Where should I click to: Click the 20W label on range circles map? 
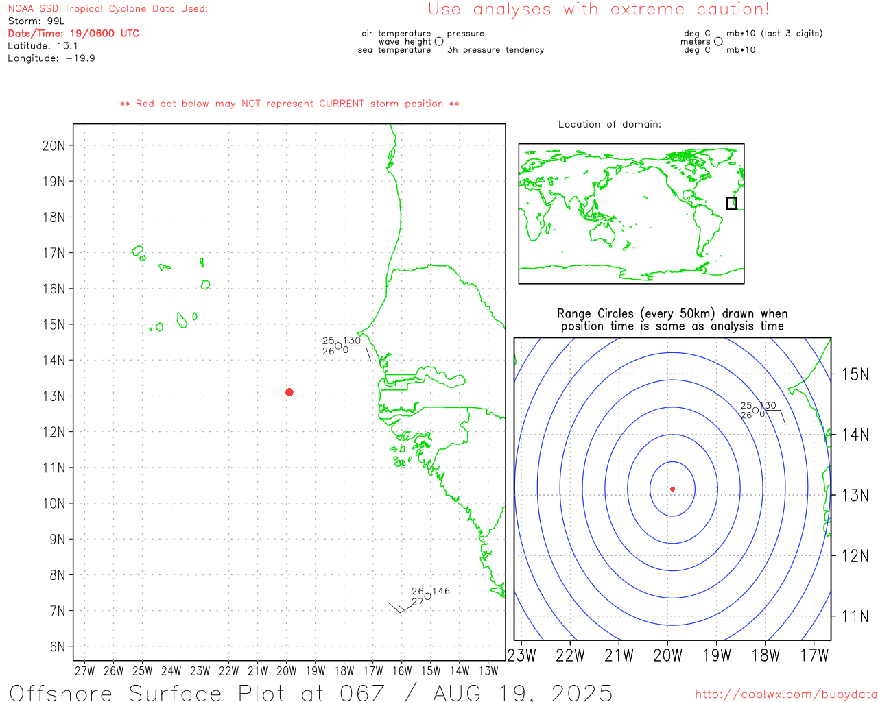point(667,655)
